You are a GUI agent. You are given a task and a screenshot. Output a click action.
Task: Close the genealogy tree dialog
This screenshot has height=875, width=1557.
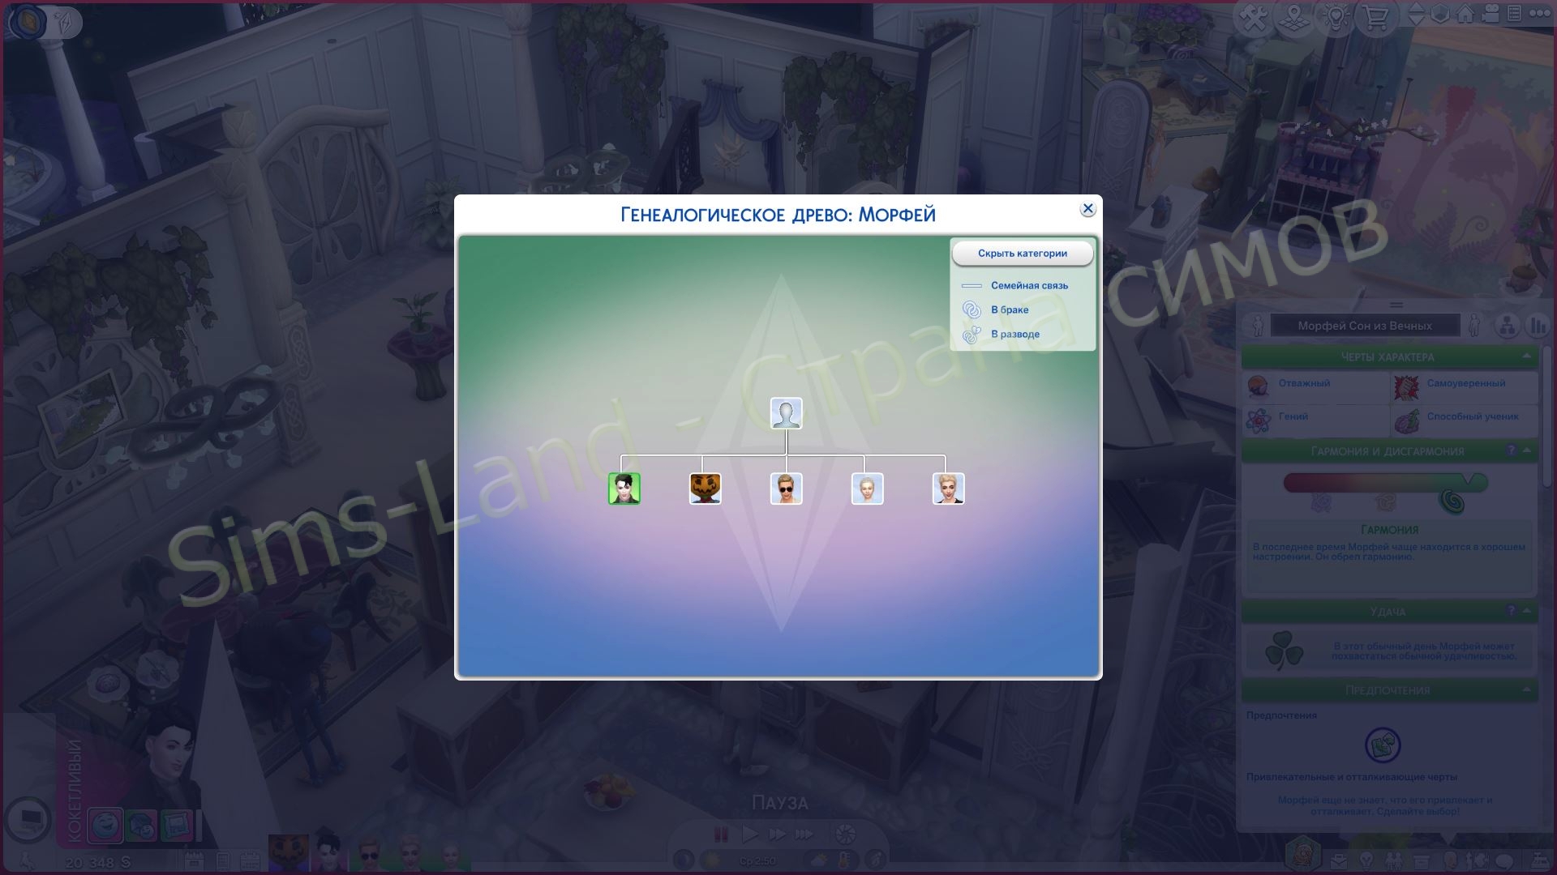click(1087, 209)
